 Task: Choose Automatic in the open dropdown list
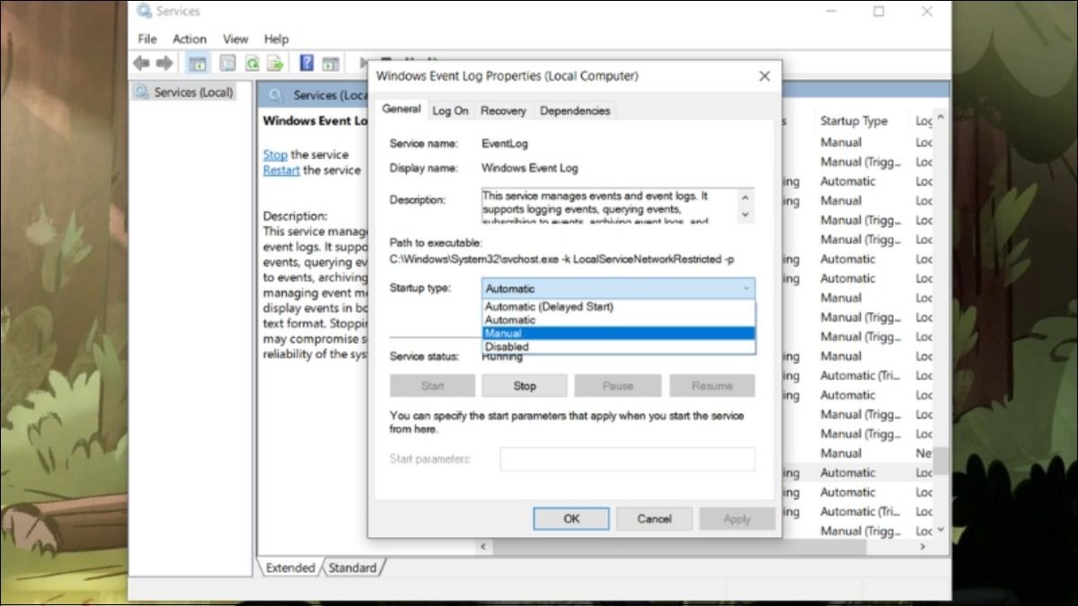pos(618,320)
